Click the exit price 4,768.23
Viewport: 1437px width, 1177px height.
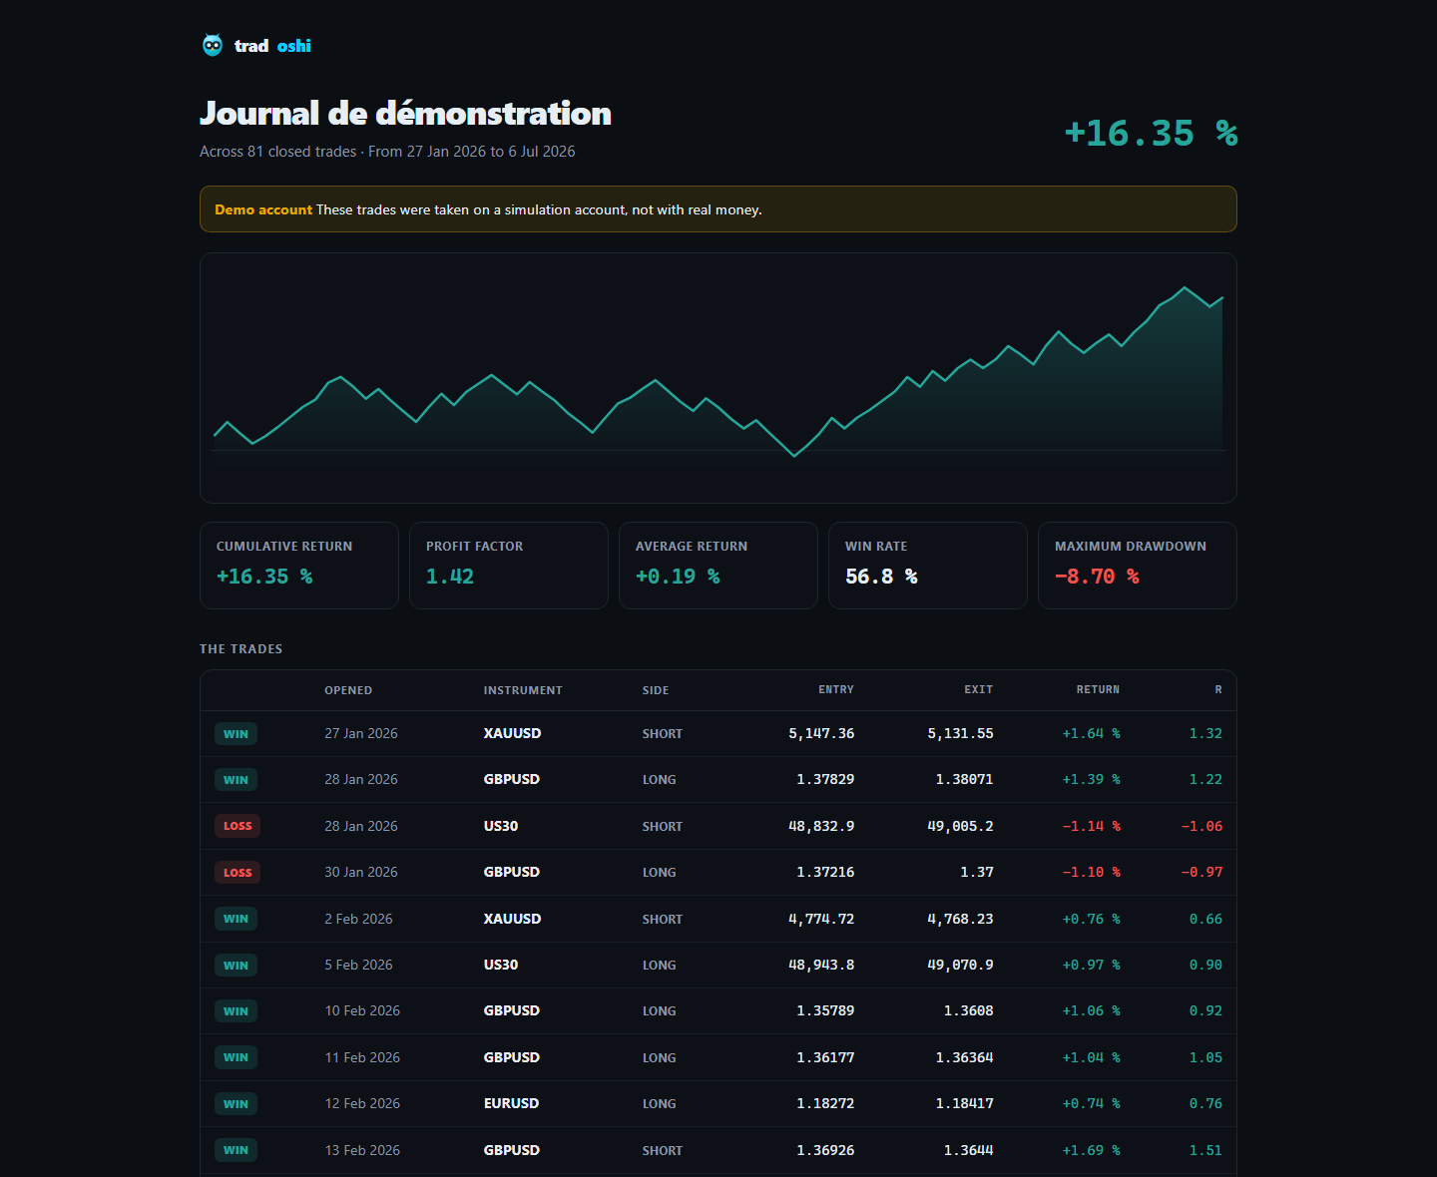(960, 919)
